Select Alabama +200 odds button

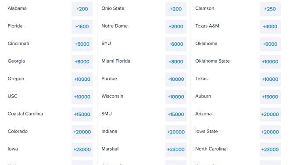coord(82,9)
